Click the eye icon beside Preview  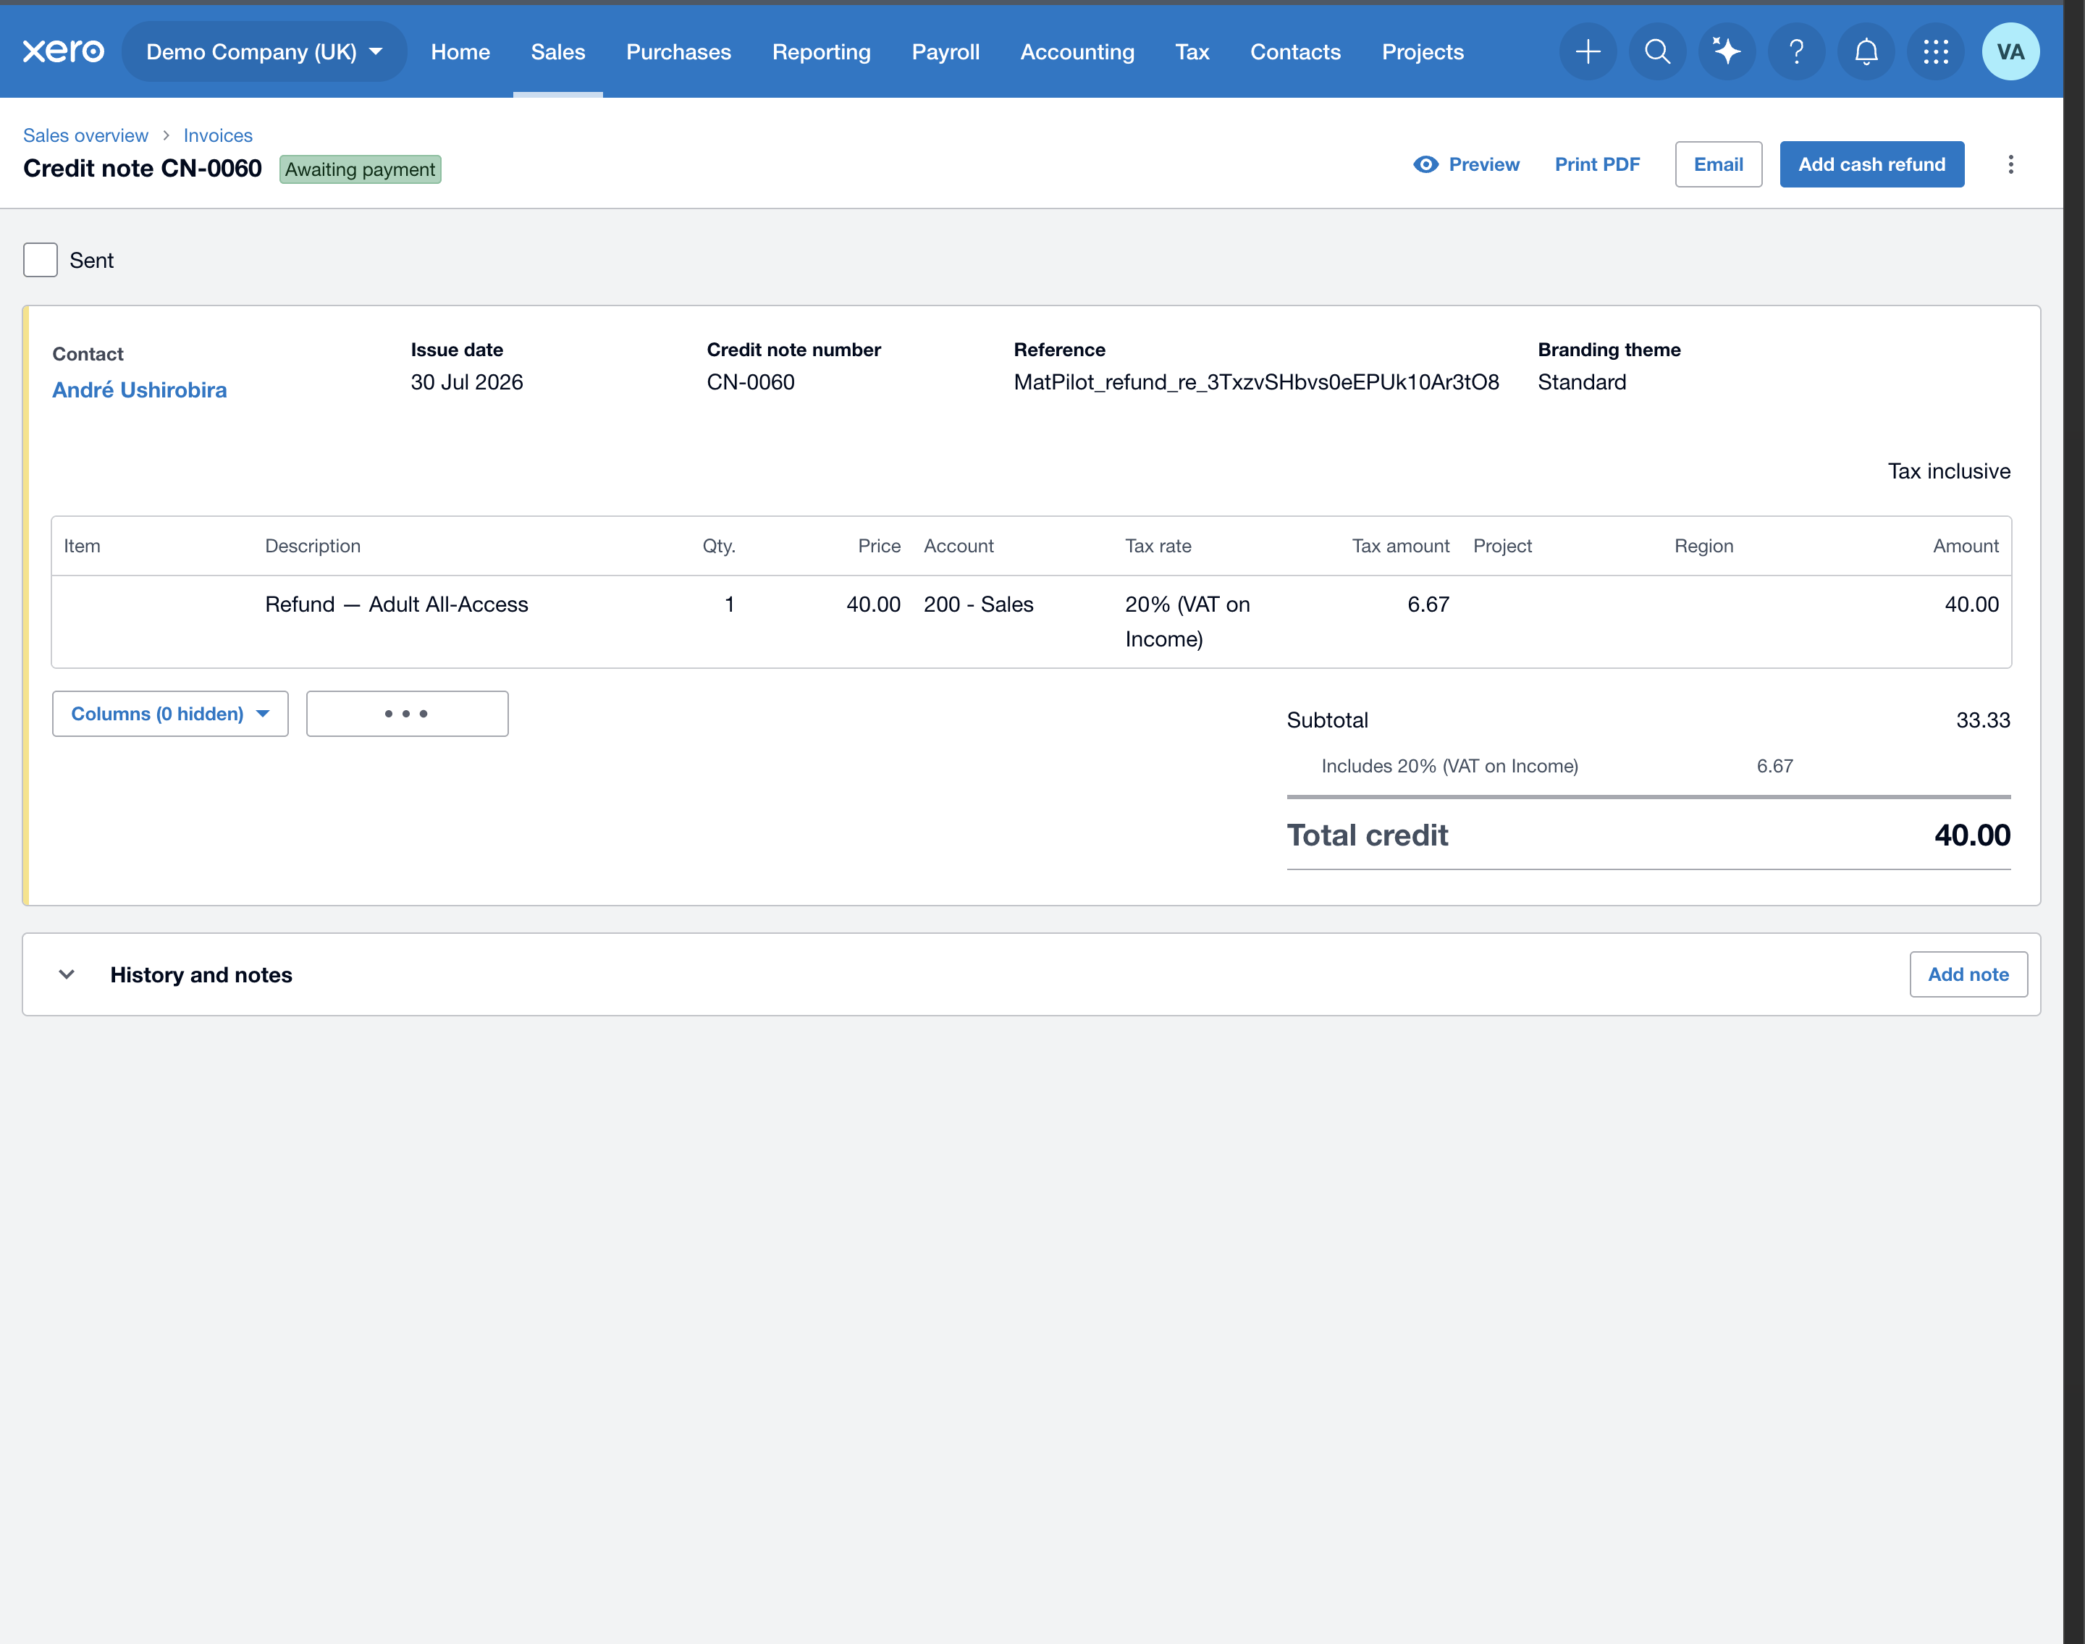coord(1425,164)
